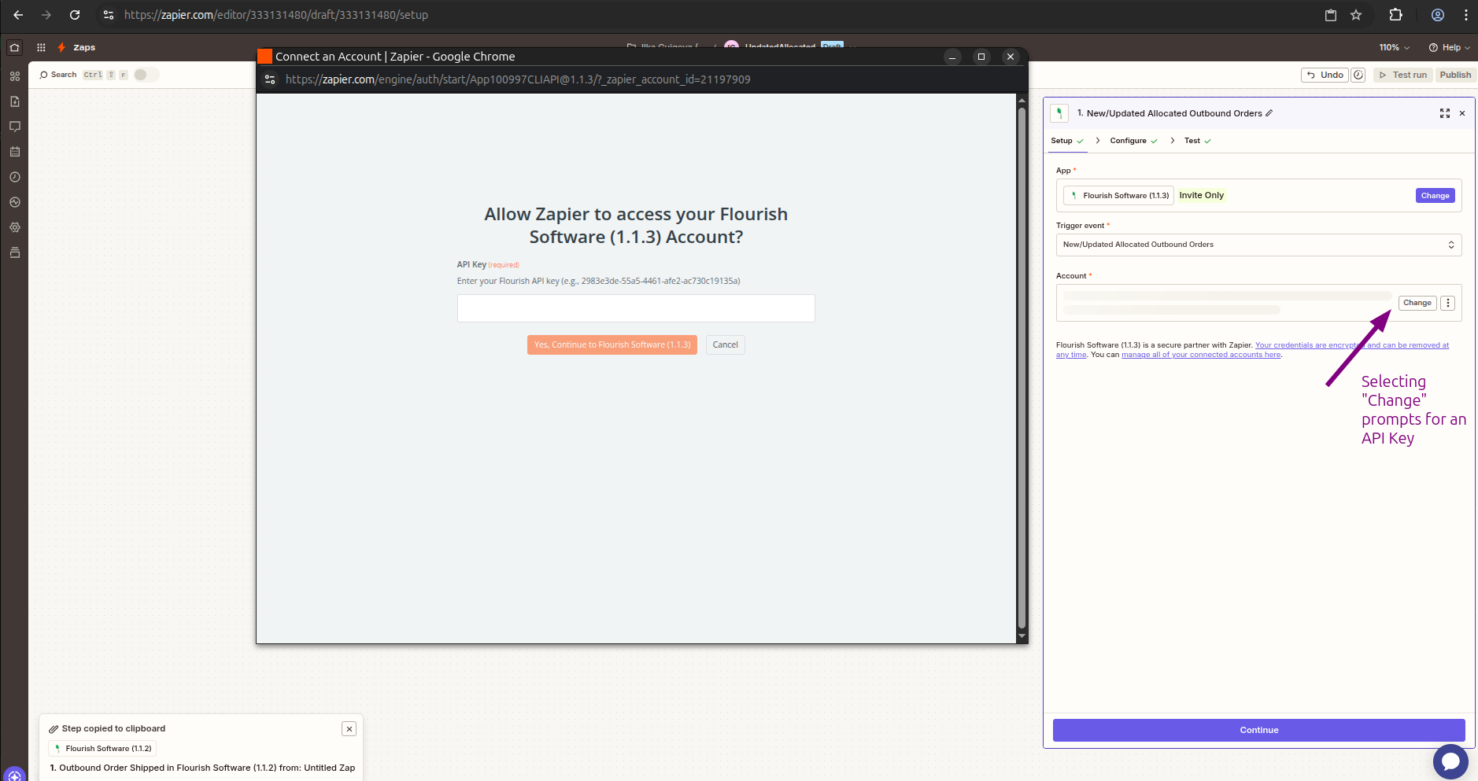The image size is (1478, 781).
Task: Open manage all of your connected accounts link
Action: [1201, 355]
